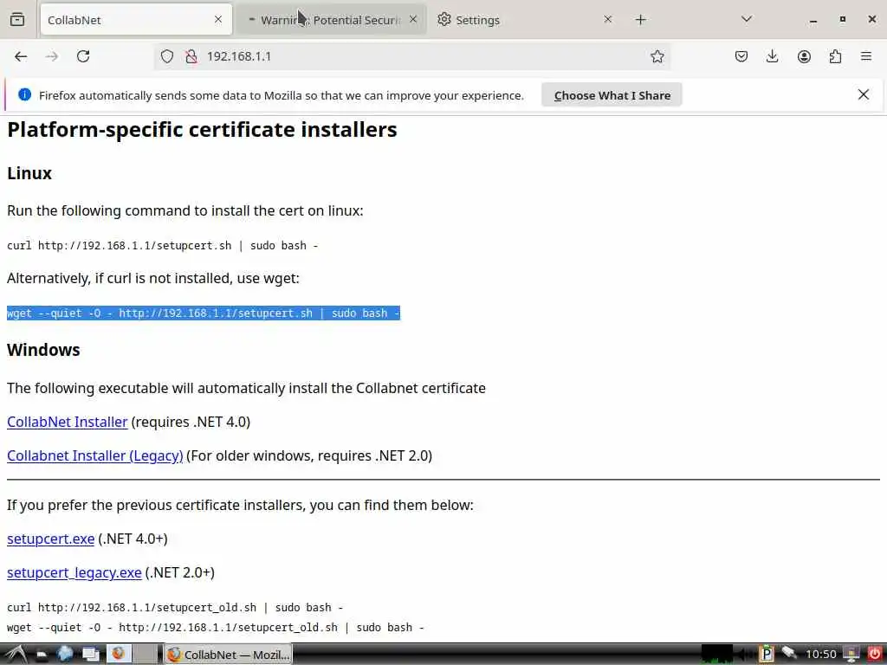Dismiss the Mozilla data notification bar
The width and height of the screenshot is (887, 665).
tap(864, 94)
